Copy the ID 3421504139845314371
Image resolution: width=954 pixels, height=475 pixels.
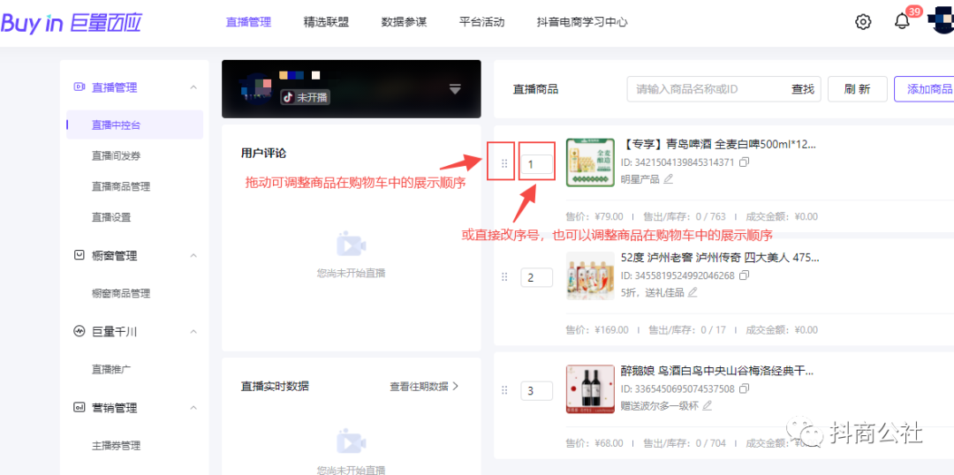[x=744, y=162]
